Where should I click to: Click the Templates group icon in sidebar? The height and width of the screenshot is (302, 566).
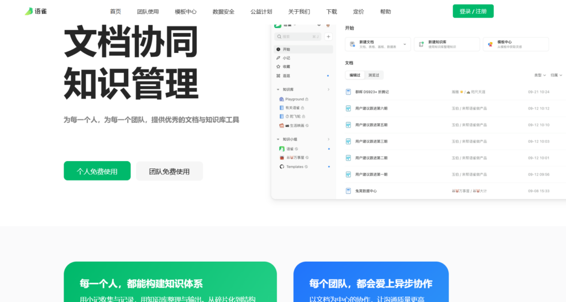click(281, 167)
